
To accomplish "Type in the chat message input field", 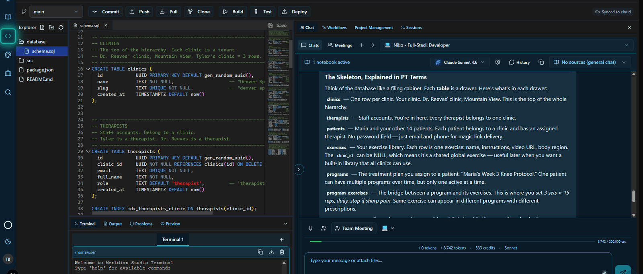I will point(458,264).
